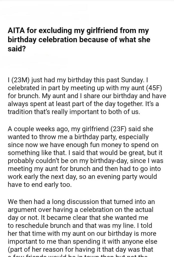Screen dimensions: 174x257
Task: Click the word "said?" ending the title
Action: click(17, 48)
